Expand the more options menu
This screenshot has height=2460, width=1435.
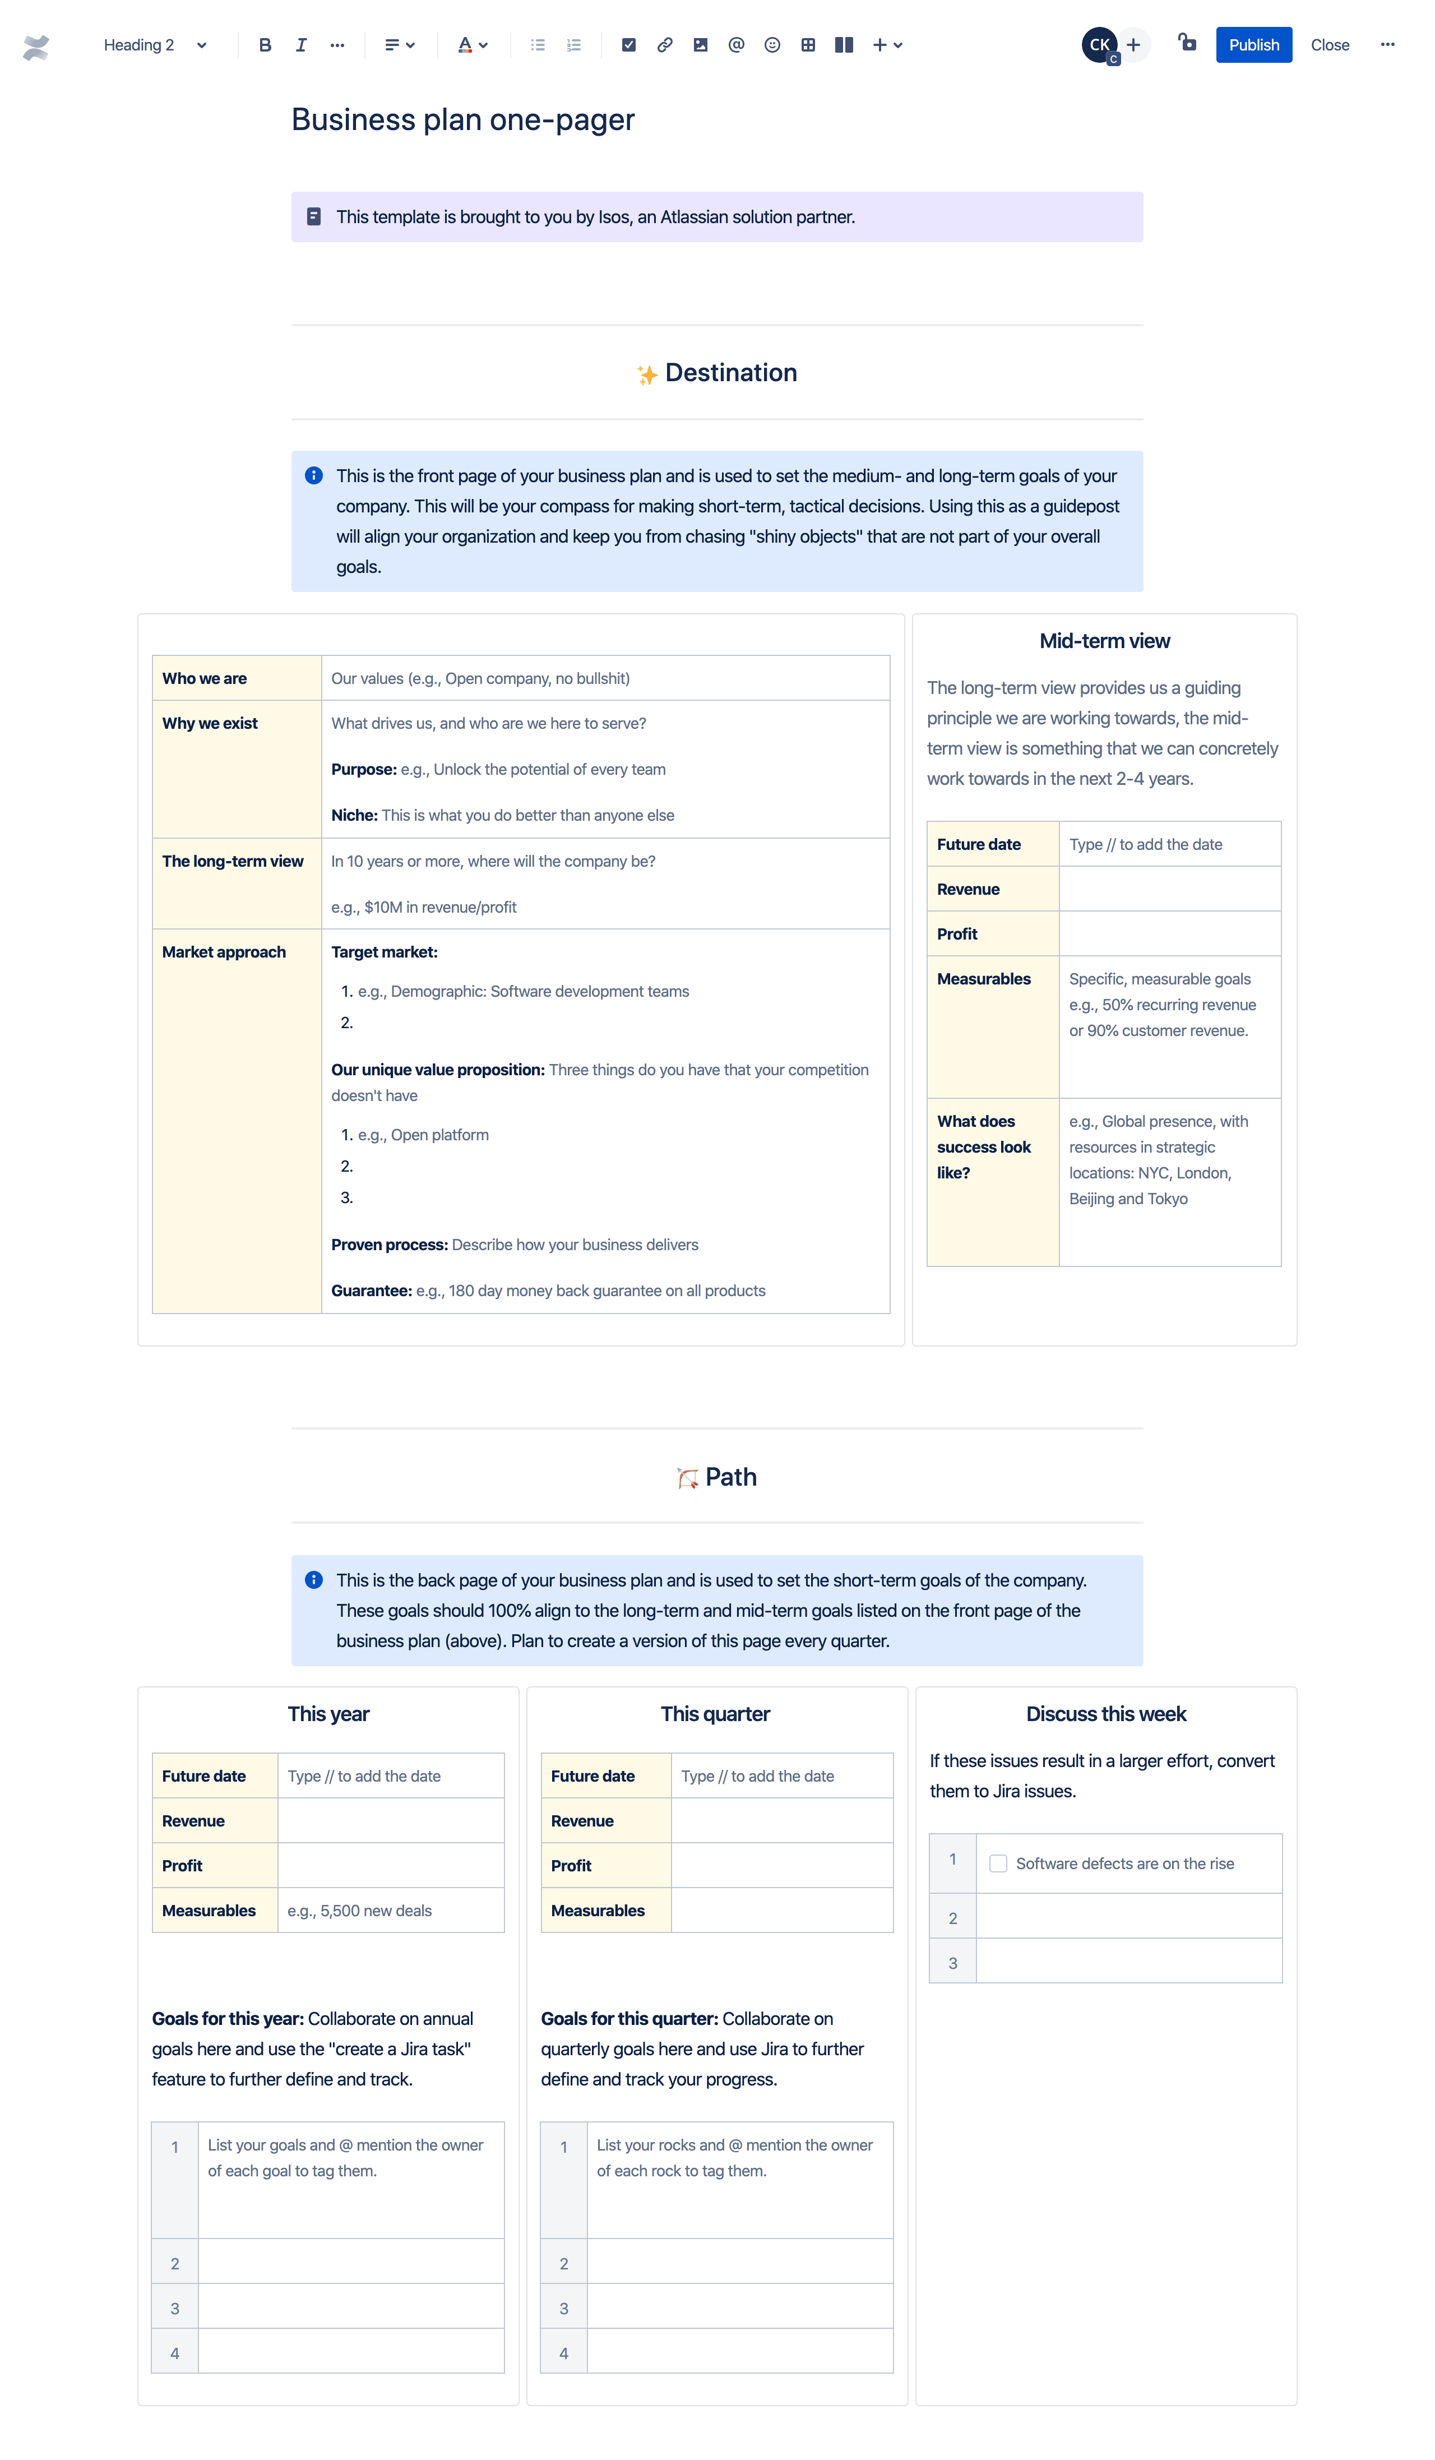(1391, 43)
